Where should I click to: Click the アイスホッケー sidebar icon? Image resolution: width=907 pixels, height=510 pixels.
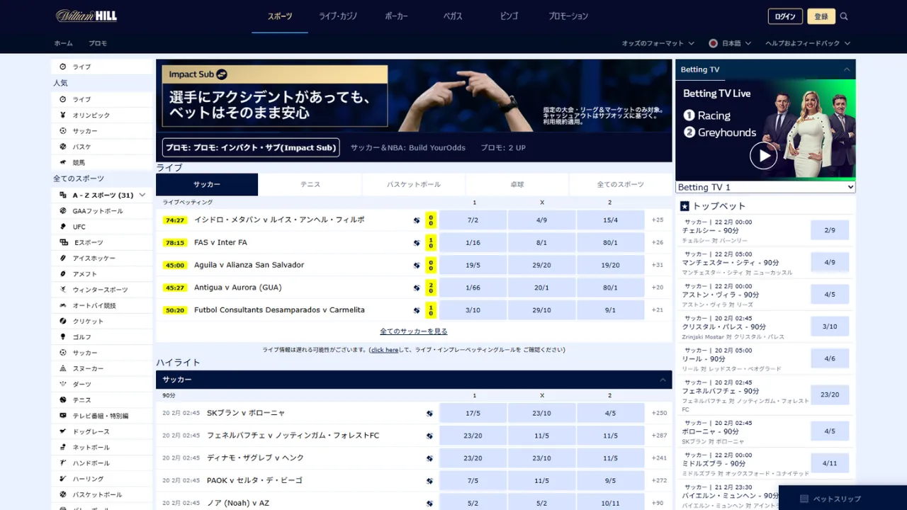(x=63, y=258)
